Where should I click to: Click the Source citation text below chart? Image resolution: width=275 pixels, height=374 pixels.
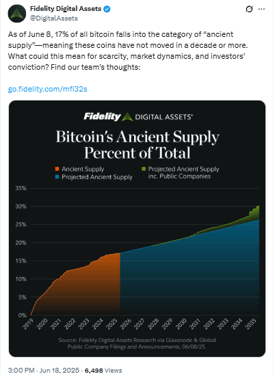tap(137, 343)
